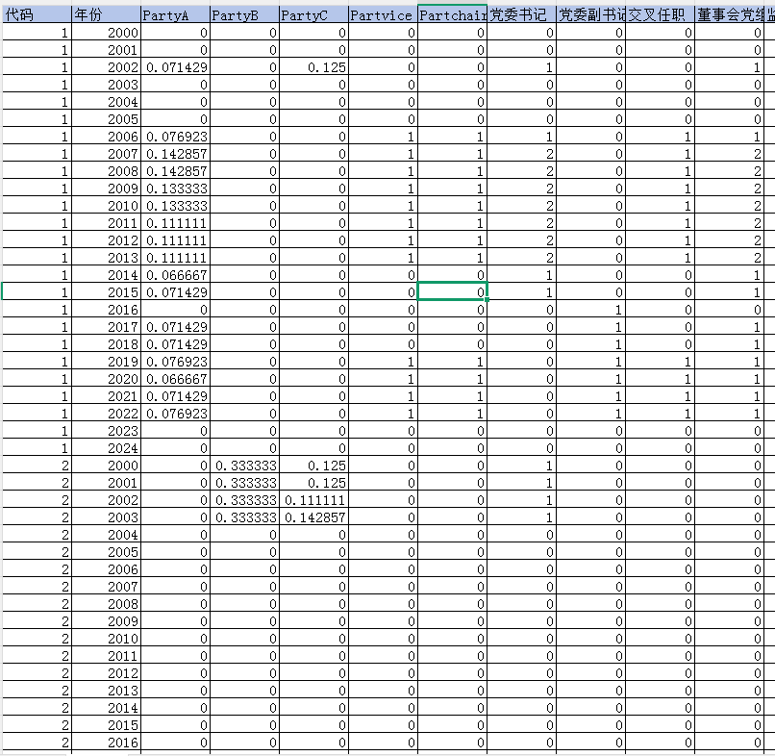775x756 pixels.
Task: Click 党委副书记 cell for code 1, year 2016
Action: point(590,309)
